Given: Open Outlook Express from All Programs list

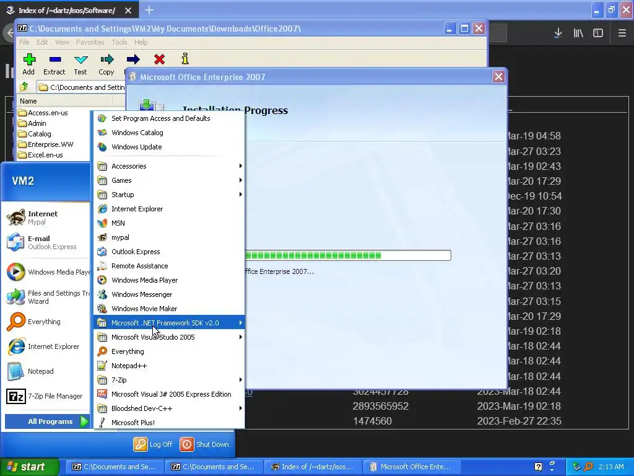Looking at the screenshot, I should click(136, 252).
